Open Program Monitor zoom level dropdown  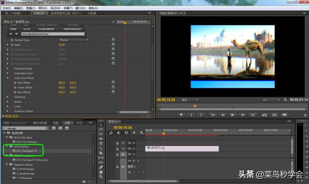[189, 100]
